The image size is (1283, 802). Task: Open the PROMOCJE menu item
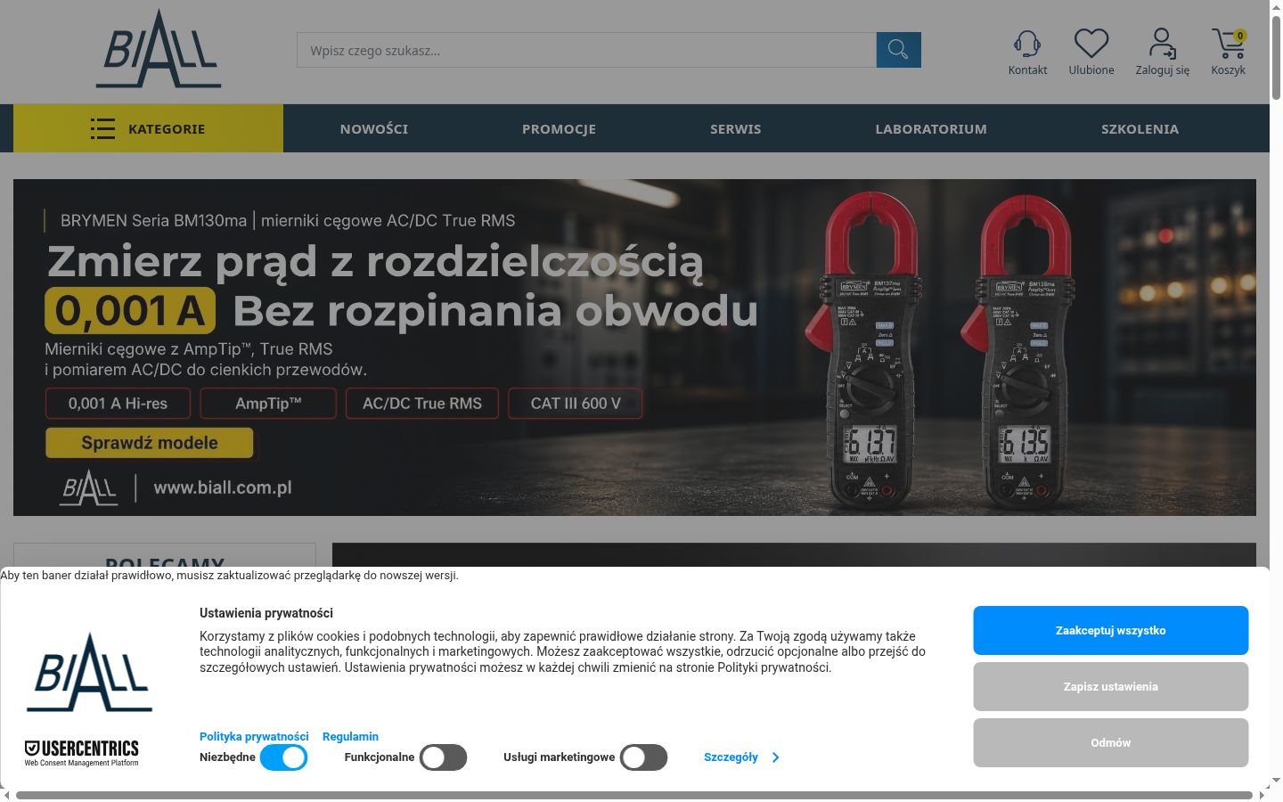tap(559, 128)
